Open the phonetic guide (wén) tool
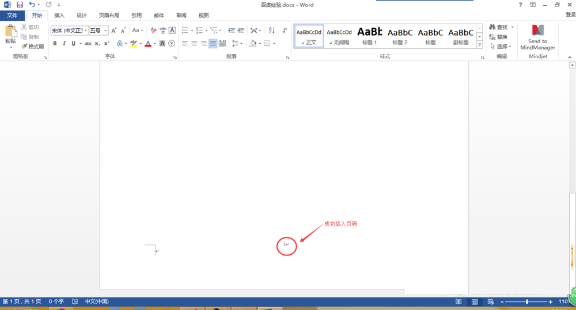Screen dimensions: 576x310 (163, 30)
